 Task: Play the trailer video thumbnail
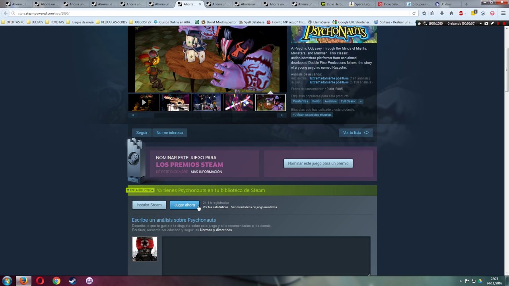pos(144,102)
